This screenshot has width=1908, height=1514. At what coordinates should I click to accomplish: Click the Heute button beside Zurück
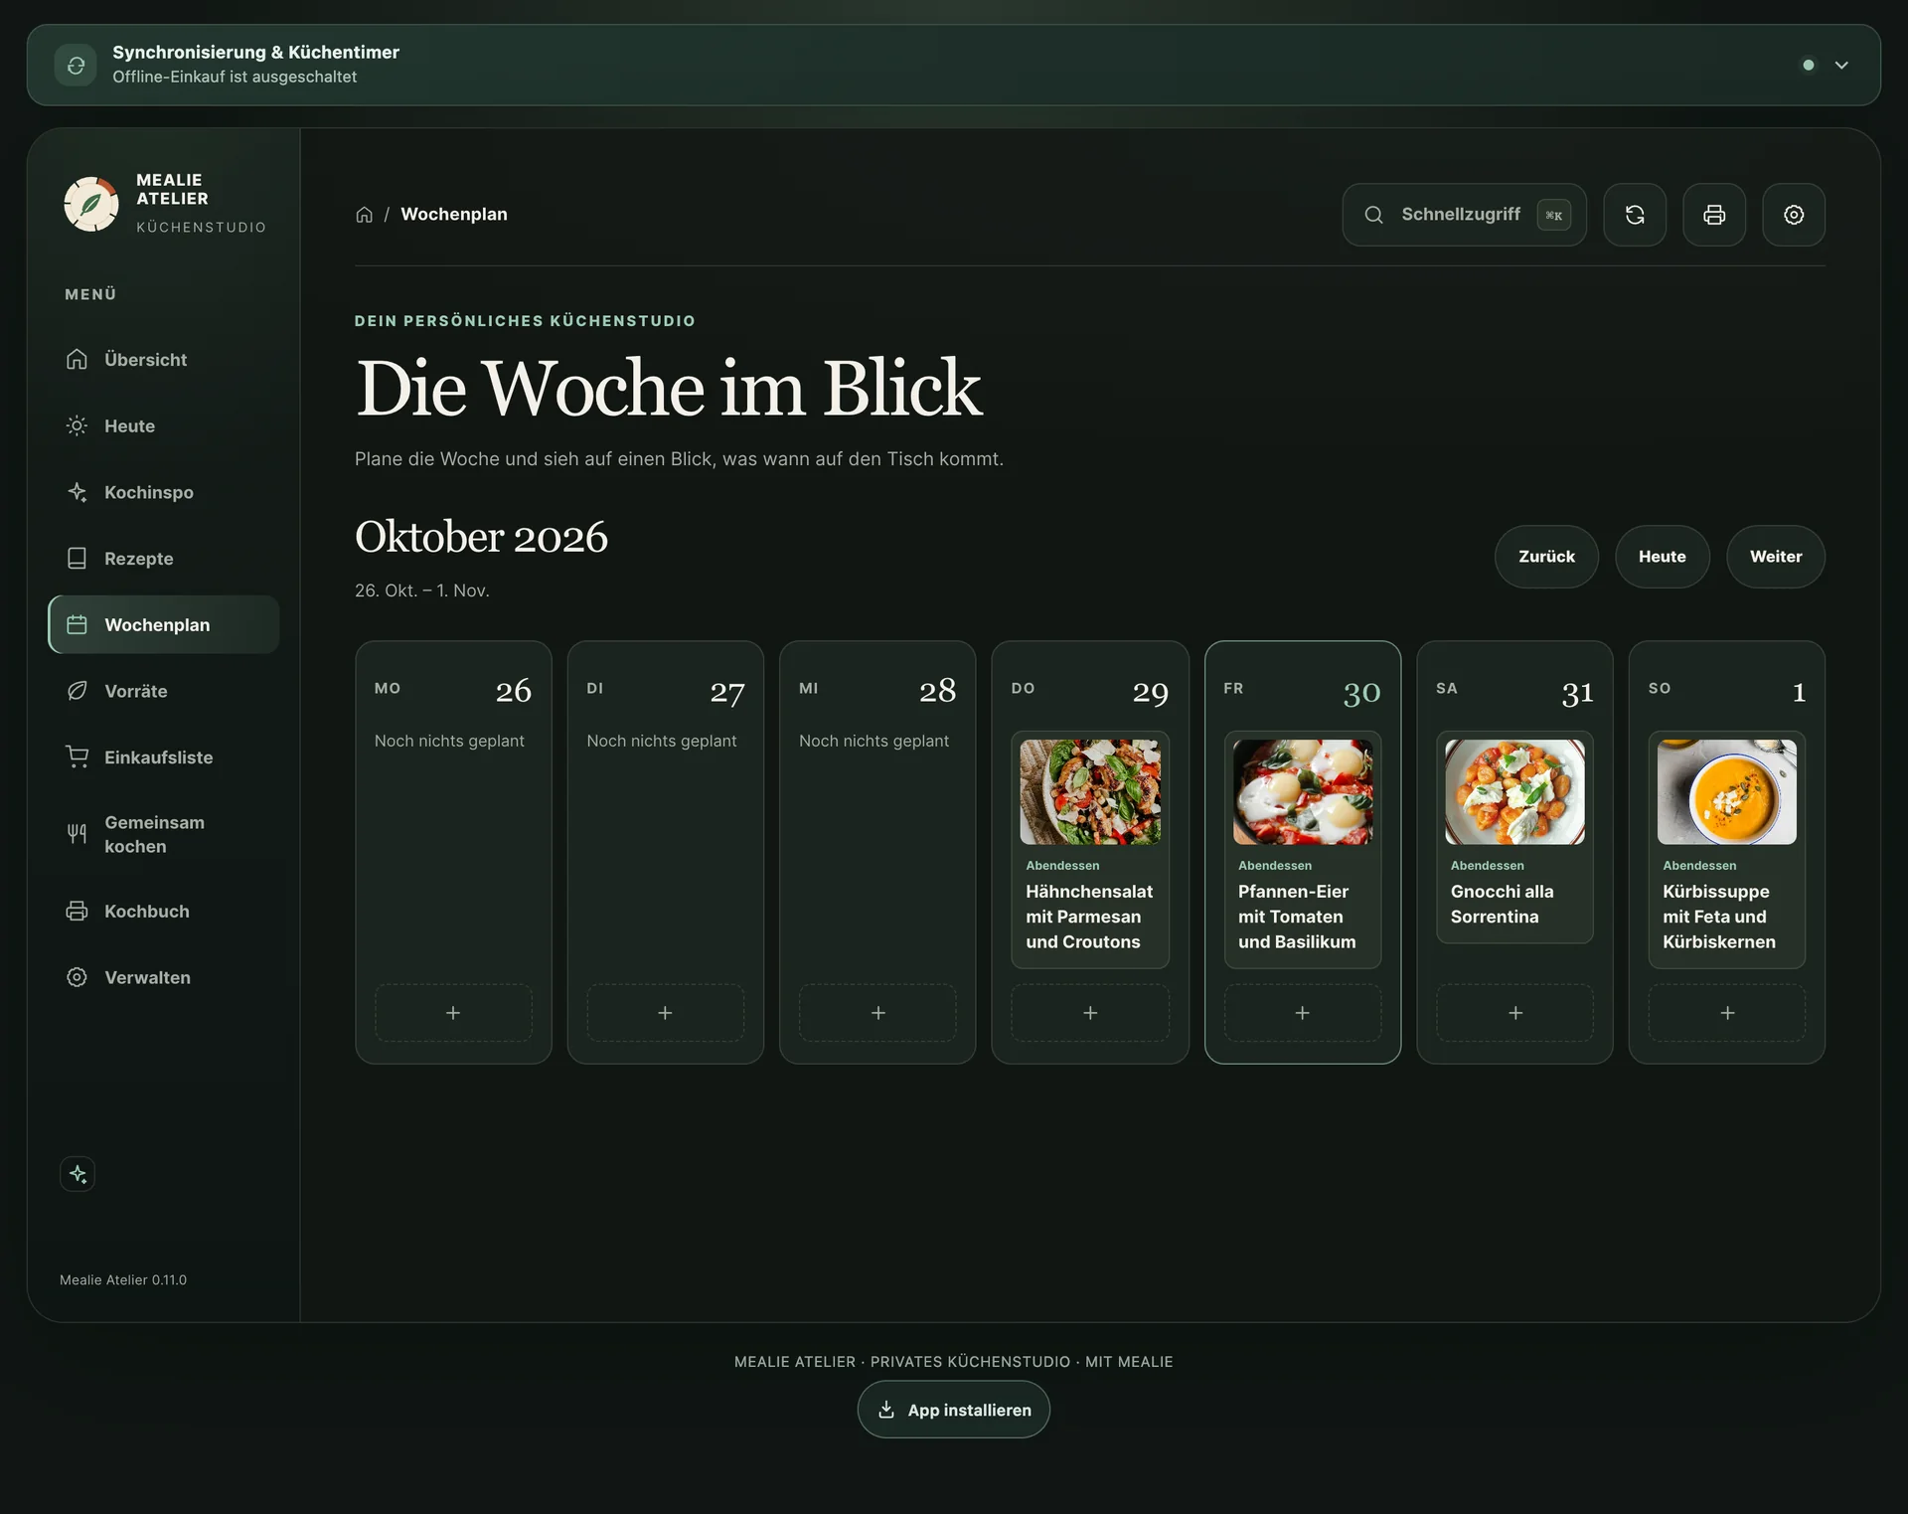[x=1662, y=557]
